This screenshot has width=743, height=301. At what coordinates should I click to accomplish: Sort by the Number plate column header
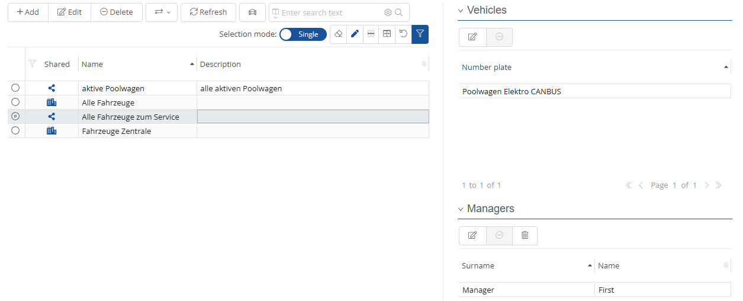[487, 68]
